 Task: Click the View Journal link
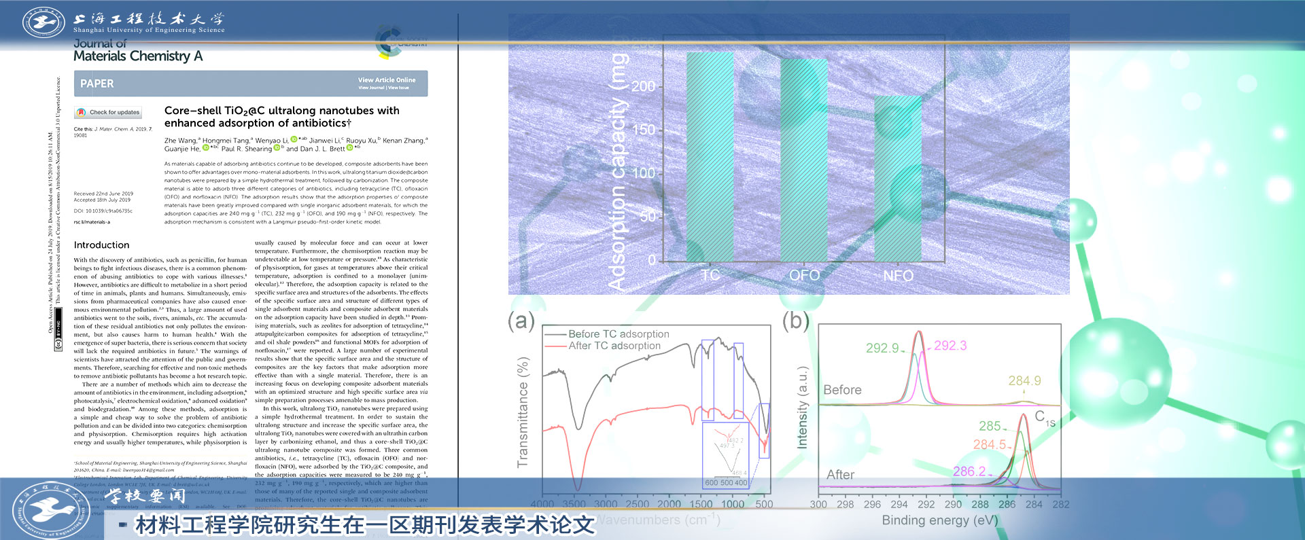[371, 88]
